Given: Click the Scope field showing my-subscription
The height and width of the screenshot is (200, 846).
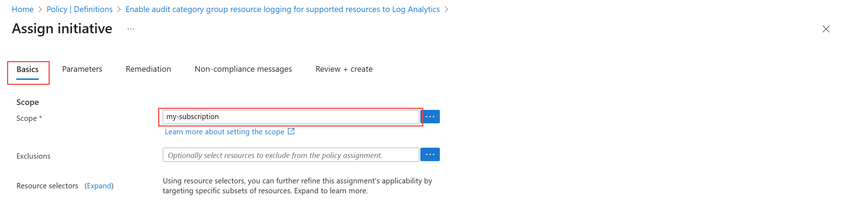Looking at the screenshot, I should click(x=291, y=117).
